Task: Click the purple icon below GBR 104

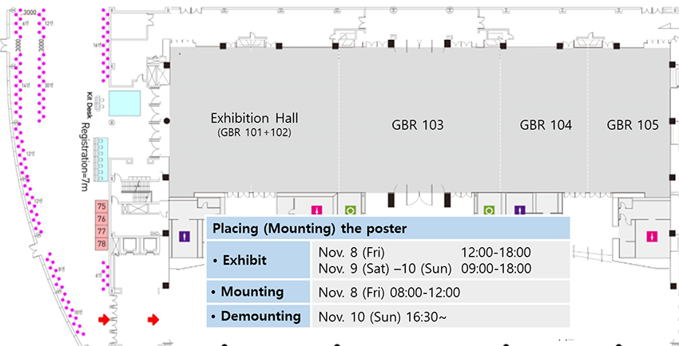Action: [x=518, y=210]
